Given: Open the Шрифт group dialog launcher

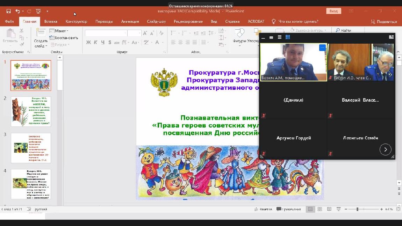Looking at the screenshot, I should pos(164,52).
